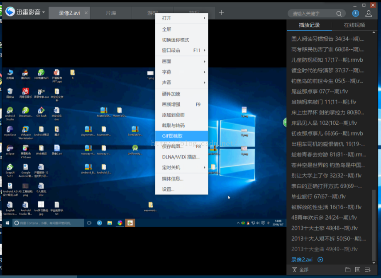The height and width of the screenshot is (278, 381).
Task: Click the Xunlei bird logo icon
Action: tap(10, 12)
